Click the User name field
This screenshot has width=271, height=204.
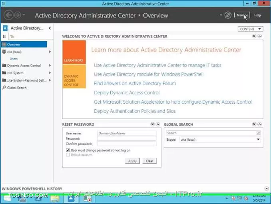[127, 133]
